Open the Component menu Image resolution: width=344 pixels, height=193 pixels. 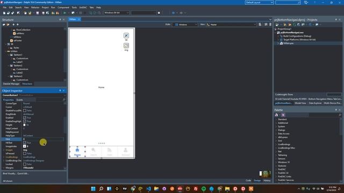(63, 8)
